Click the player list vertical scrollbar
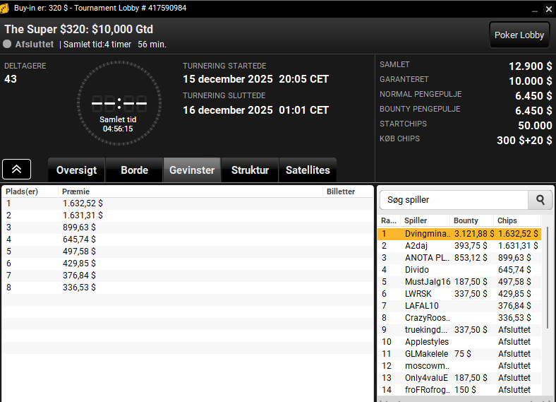The height and width of the screenshot is (402, 556). point(548,277)
